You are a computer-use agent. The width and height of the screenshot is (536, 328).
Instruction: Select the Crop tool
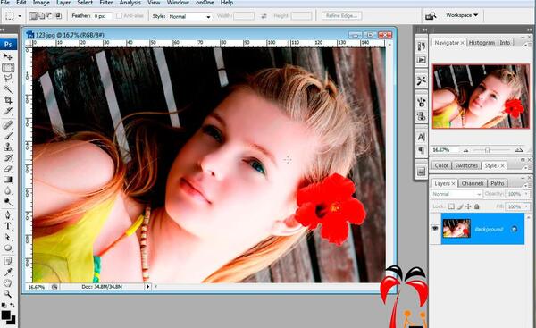[7, 100]
